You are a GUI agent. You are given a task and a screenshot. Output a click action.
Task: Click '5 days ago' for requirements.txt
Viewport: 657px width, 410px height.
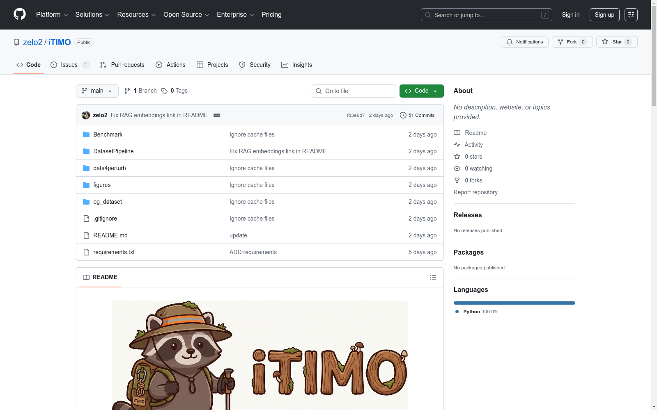(x=423, y=252)
